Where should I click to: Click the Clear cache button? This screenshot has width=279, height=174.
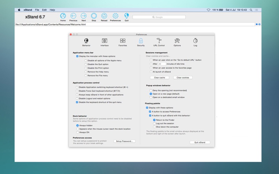tap(159, 78)
